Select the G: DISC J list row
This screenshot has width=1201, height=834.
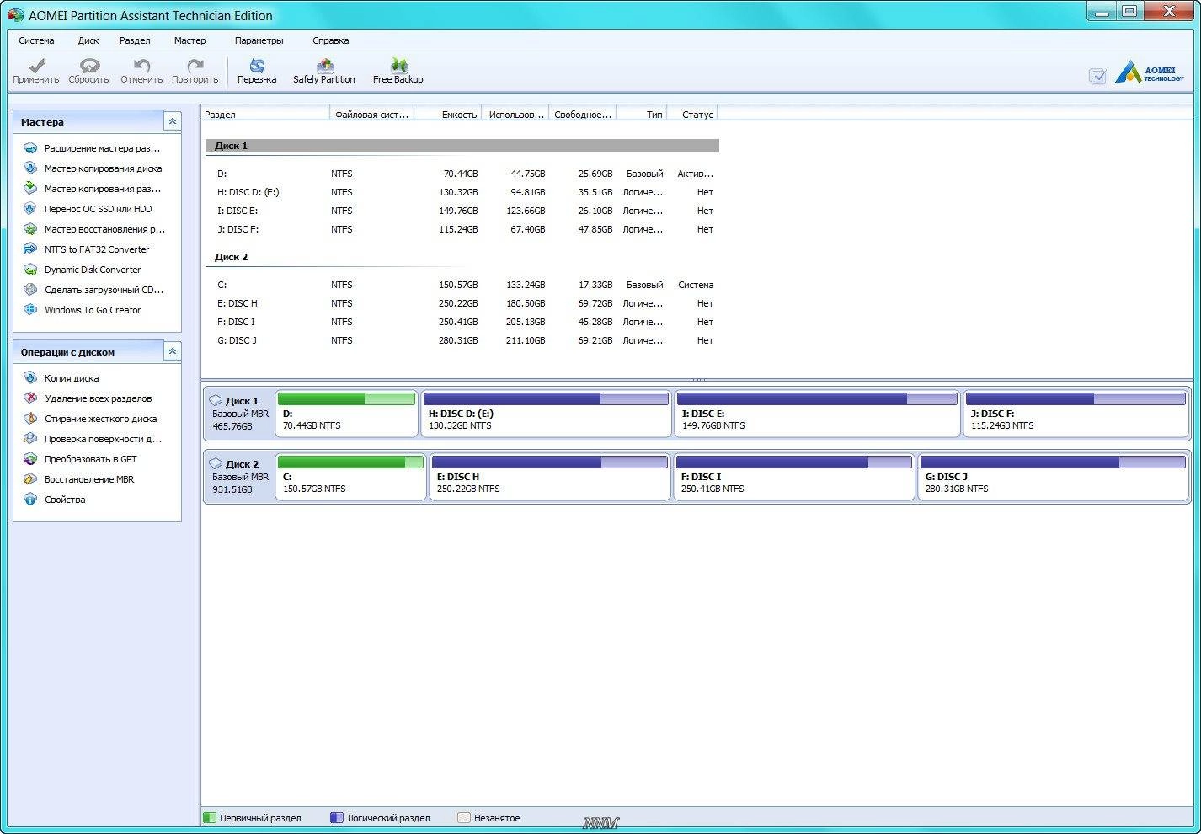(462, 340)
